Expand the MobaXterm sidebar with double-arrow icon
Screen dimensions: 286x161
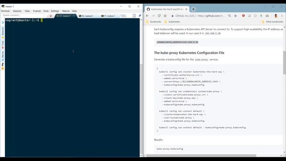[3, 23]
